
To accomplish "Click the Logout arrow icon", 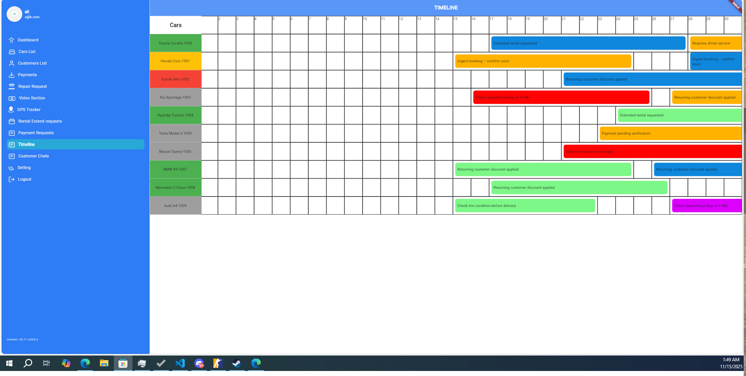I will pyautogui.click(x=12, y=179).
